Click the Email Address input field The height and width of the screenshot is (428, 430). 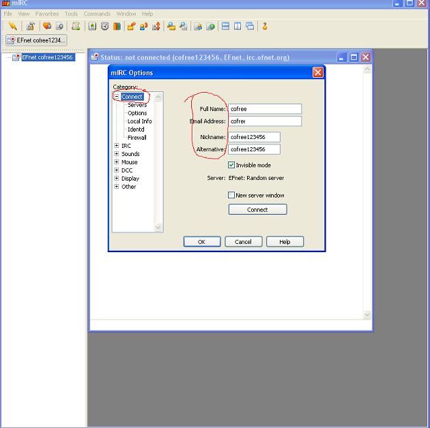[x=265, y=121]
